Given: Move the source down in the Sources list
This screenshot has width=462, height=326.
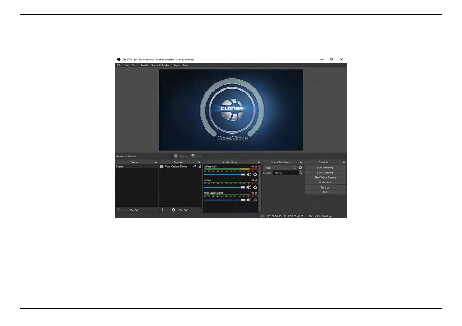Looking at the screenshot, I should click(x=186, y=210).
